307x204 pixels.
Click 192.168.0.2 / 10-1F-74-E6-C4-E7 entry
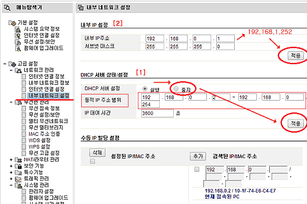[240, 191]
